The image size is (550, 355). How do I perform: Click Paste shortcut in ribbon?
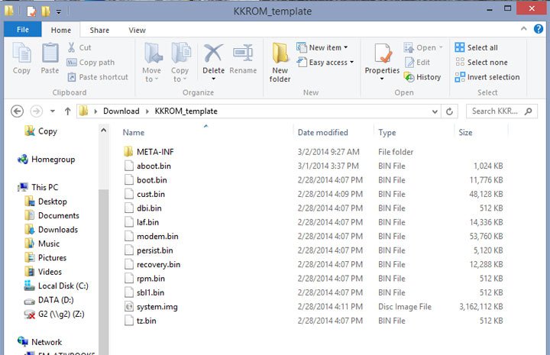[98, 77]
